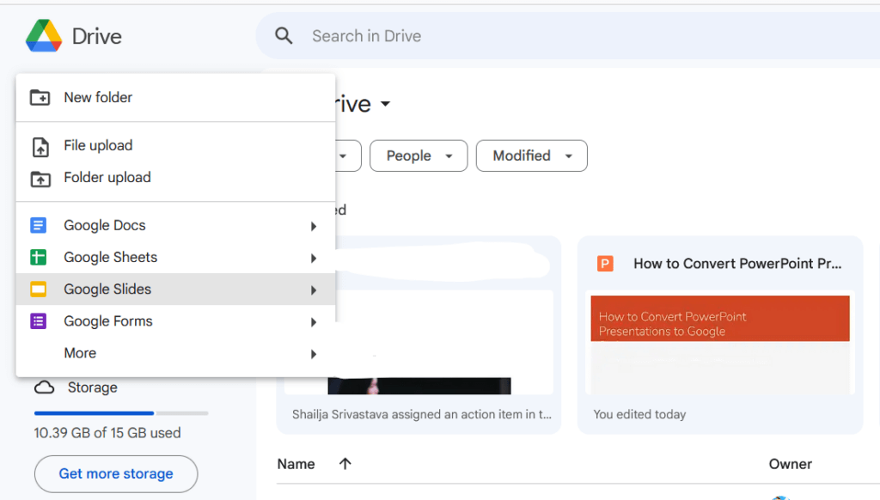The image size is (880, 500).
Task: Click the Get more storage button
Action: pyautogui.click(x=115, y=473)
